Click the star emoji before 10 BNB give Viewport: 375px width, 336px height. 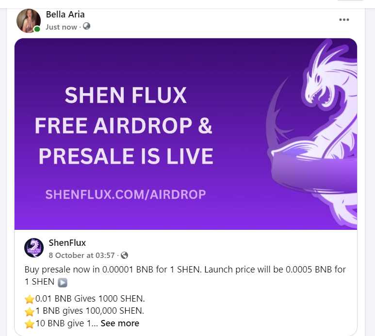(30, 324)
